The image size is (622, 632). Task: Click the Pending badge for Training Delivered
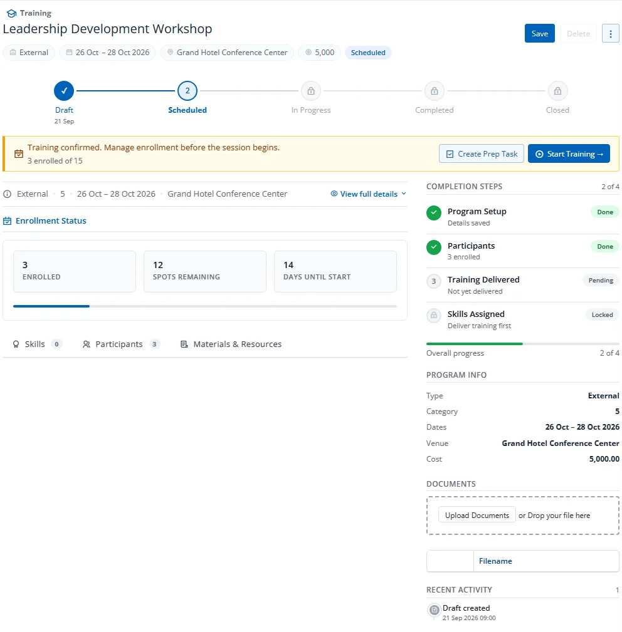(601, 280)
